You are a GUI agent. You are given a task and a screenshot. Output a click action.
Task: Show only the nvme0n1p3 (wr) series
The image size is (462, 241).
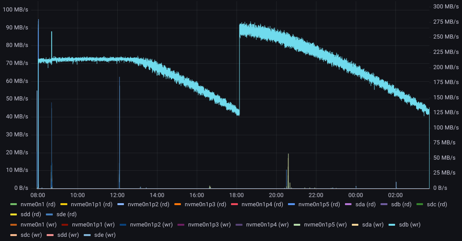[209, 225]
